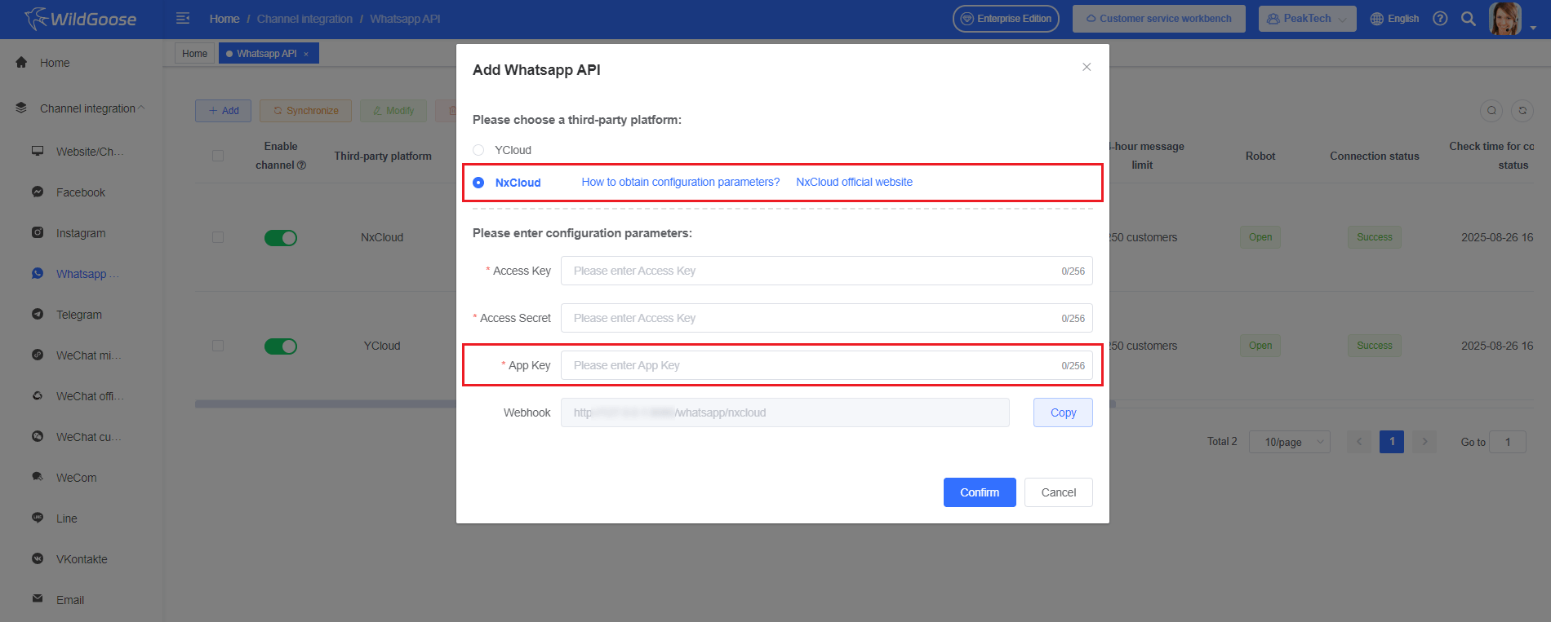Image resolution: width=1551 pixels, height=622 pixels.
Task: Click page 1 in pagination
Action: point(1392,442)
